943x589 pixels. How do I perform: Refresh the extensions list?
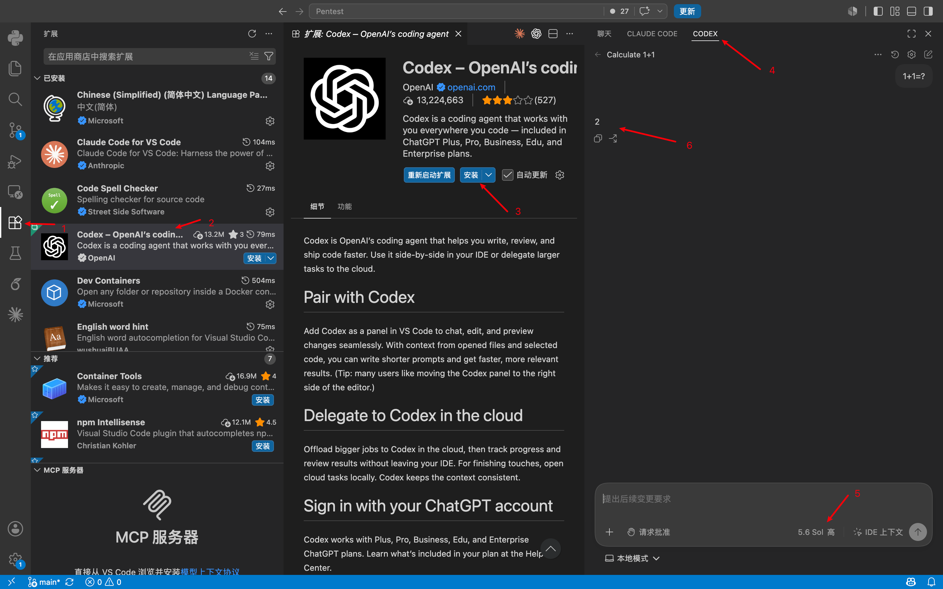(x=252, y=34)
